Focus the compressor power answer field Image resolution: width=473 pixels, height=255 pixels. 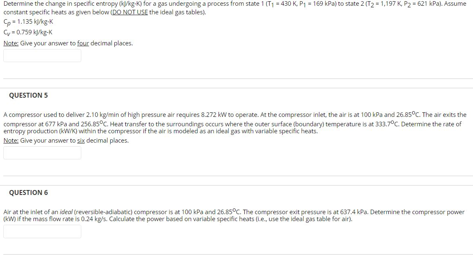click(x=42, y=231)
